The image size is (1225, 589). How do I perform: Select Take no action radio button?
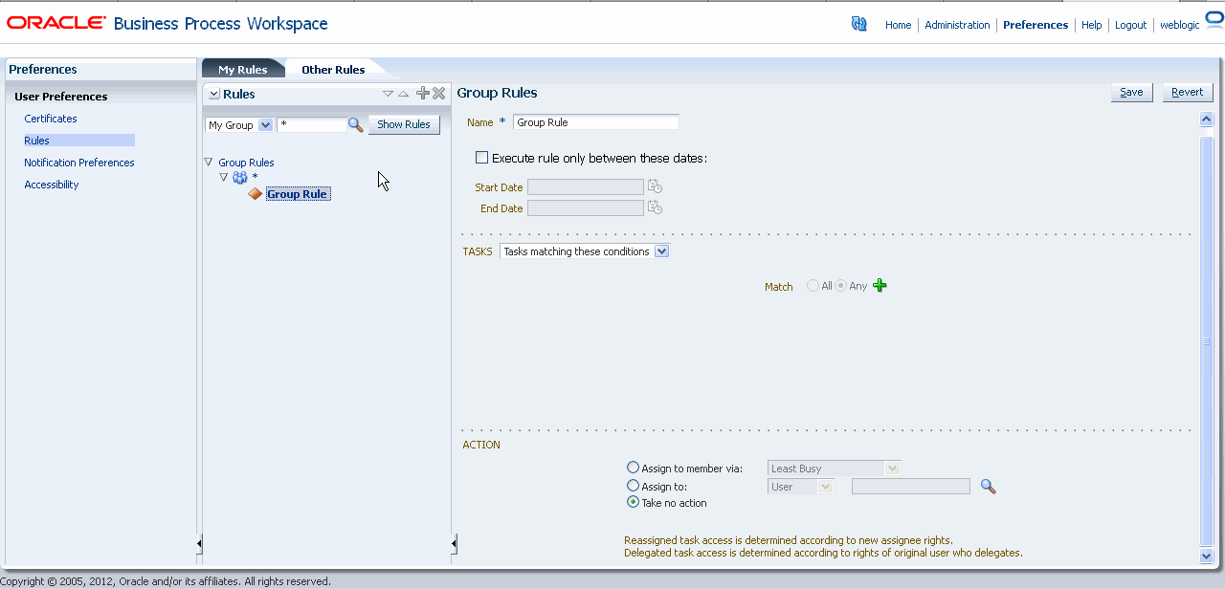click(x=633, y=502)
